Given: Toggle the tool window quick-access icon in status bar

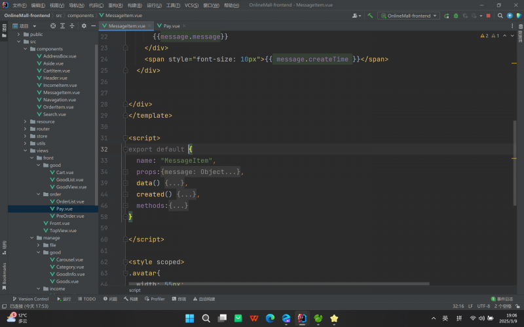Looking at the screenshot, I should point(4,306).
